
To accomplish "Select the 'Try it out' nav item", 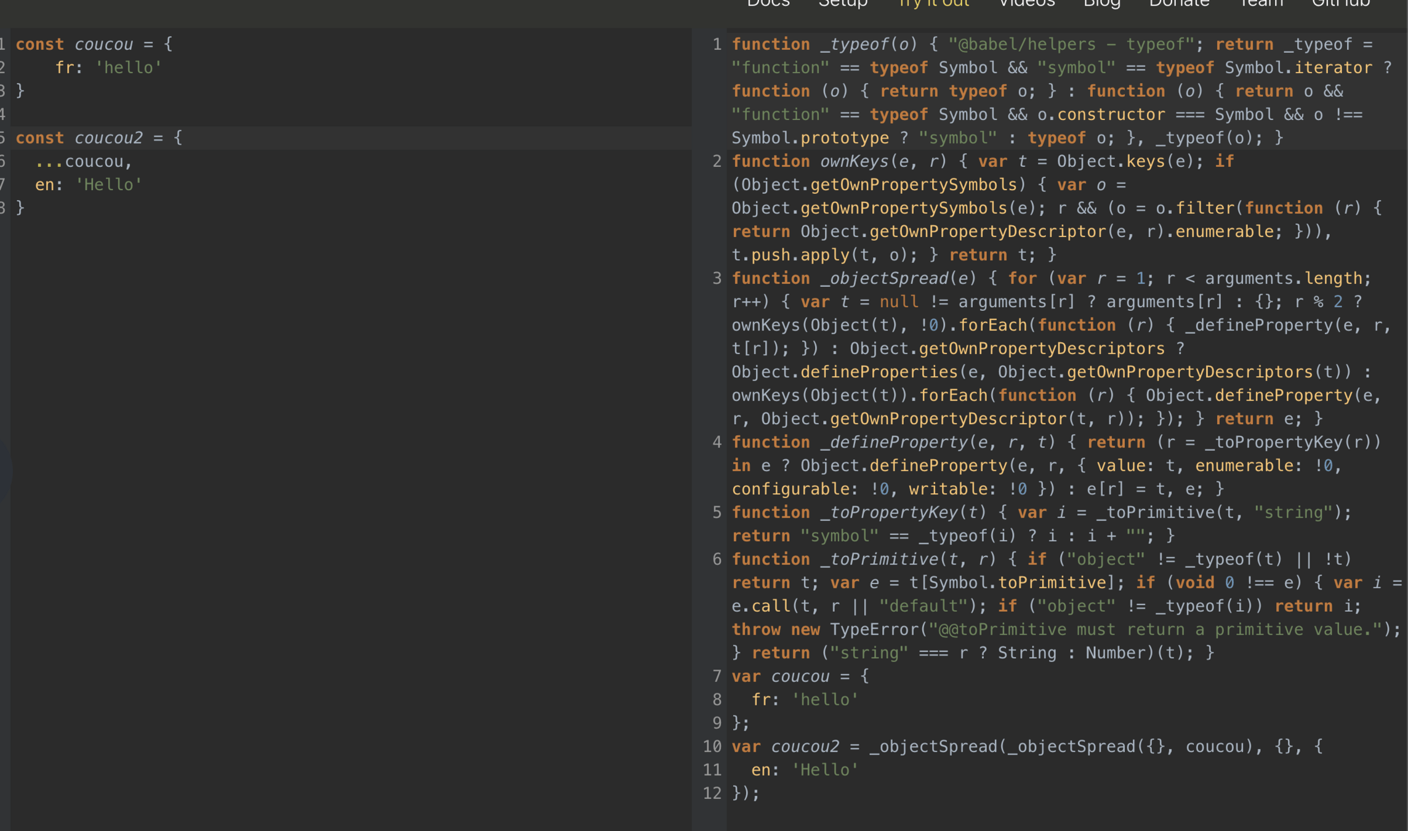I will coord(933,4).
